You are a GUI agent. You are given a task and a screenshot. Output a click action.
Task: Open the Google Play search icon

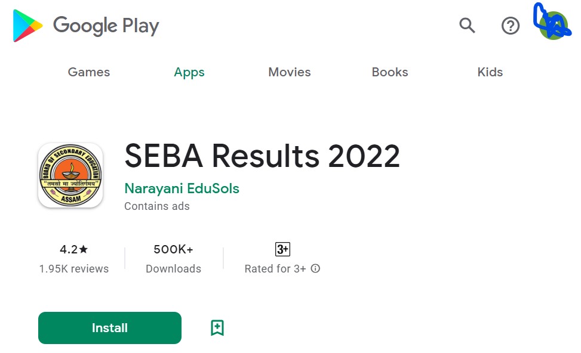pos(468,26)
